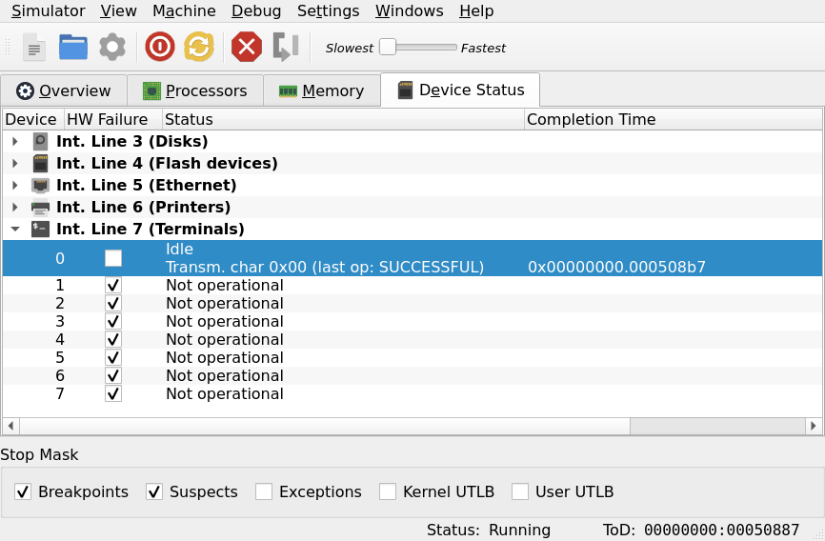The width and height of the screenshot is (825, 541).
Task: Uncheck HW Failure for terminal 1
Action: click(113, 285)
